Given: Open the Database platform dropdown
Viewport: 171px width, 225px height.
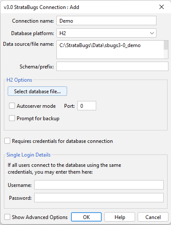Looking at the screenshot, I should coord(106,33).
